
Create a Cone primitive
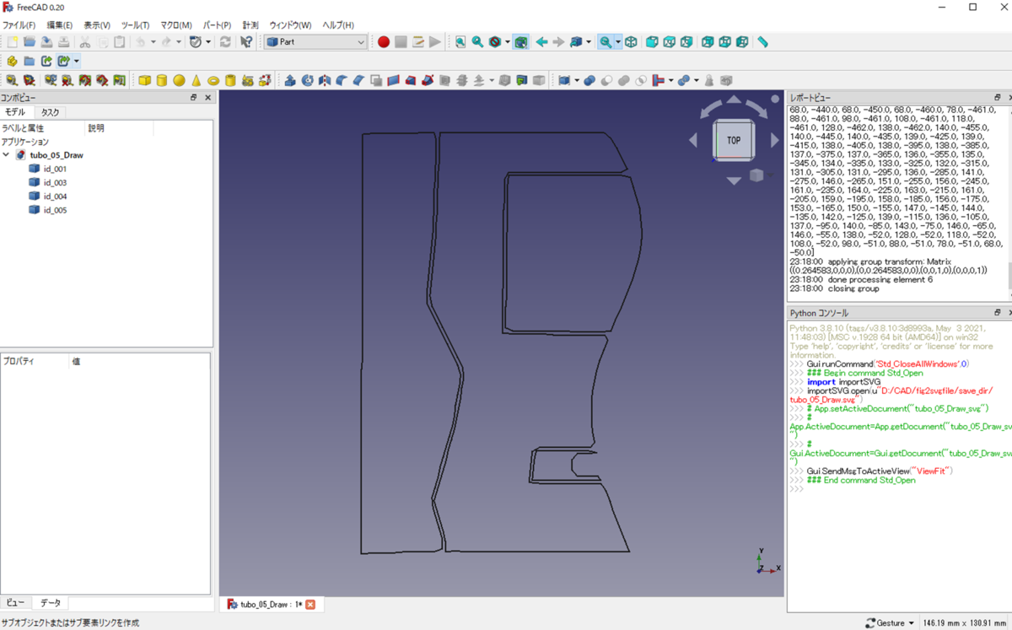[196, 80]
